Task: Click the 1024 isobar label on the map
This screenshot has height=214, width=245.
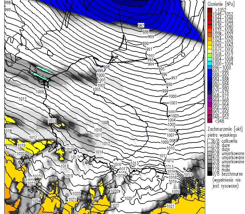Action: (36, 201)
